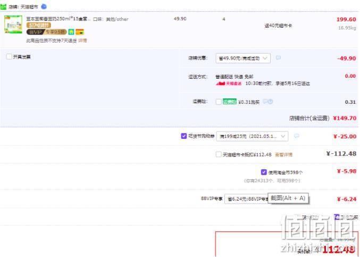The image size is (360, 257).
Task: Click the blue chat icon beside 天猫超市
Action: pyautogui.click(x=44, y=7)
